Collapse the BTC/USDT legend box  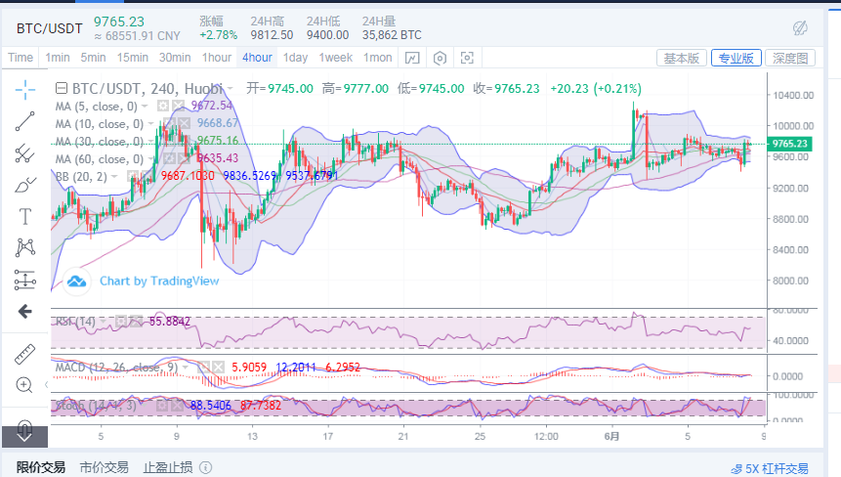[x=61, y=88]
